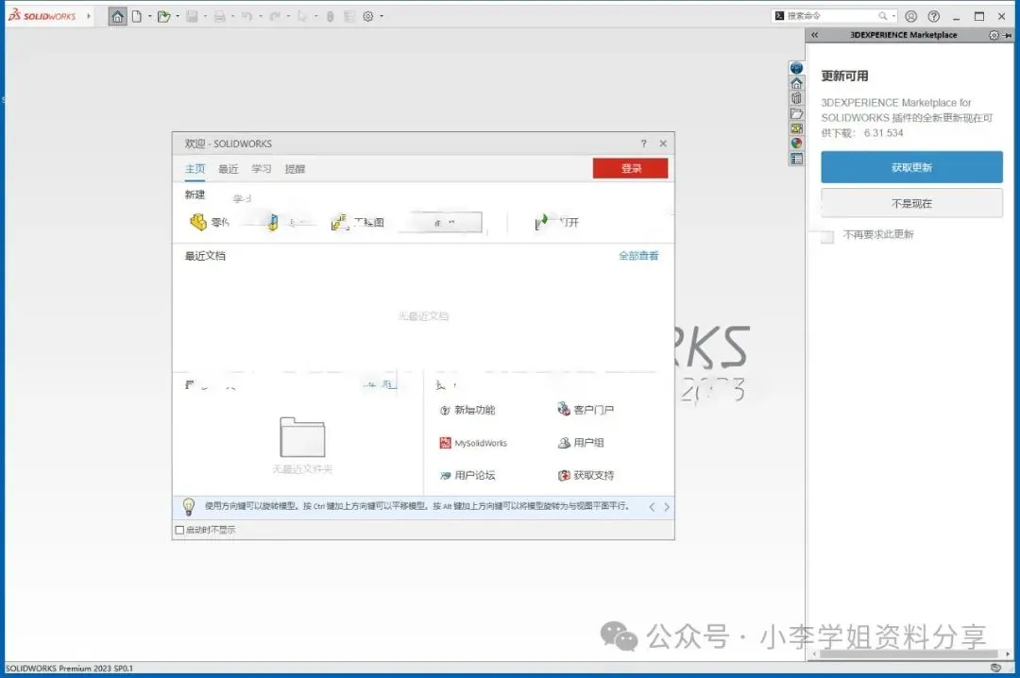Click the Redo arrow icon
1020x678 pixels.
click(x=275, y=16)
